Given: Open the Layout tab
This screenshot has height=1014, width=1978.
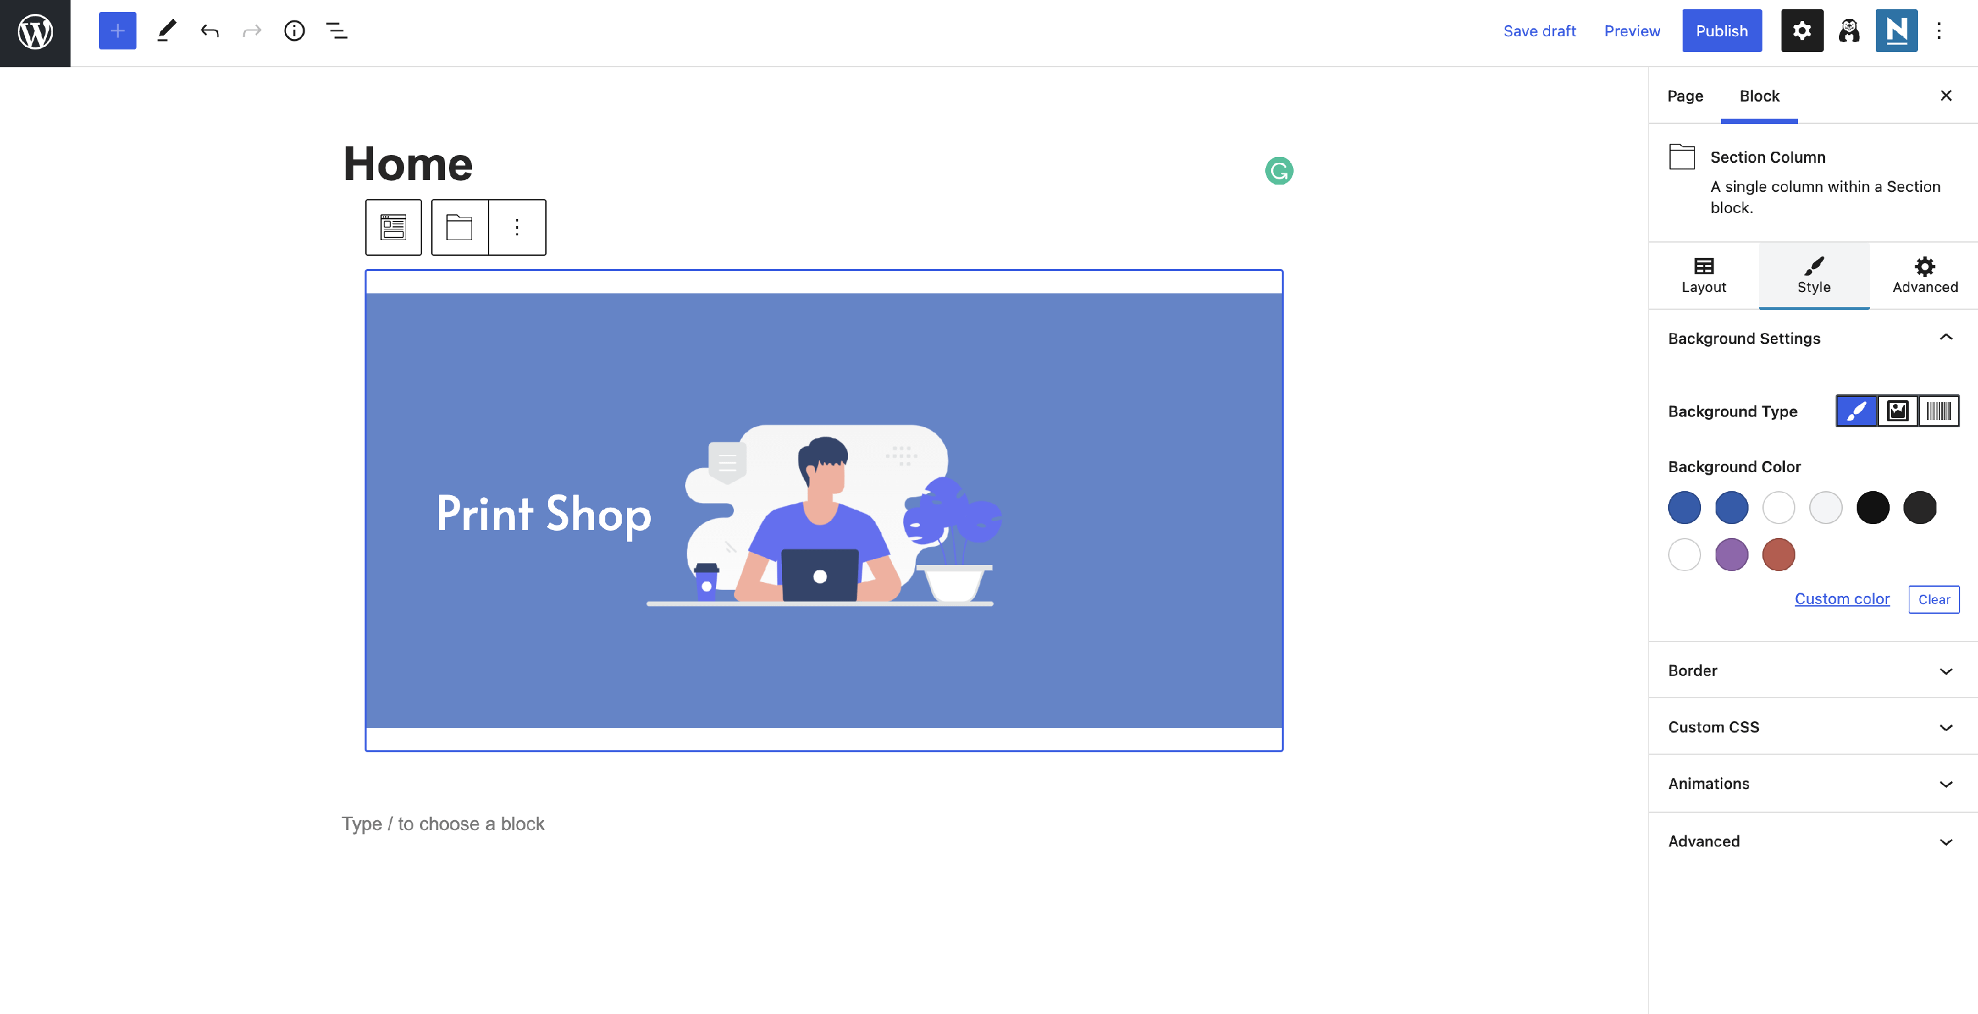Looking at the screenshot, I should (1703, 275).
